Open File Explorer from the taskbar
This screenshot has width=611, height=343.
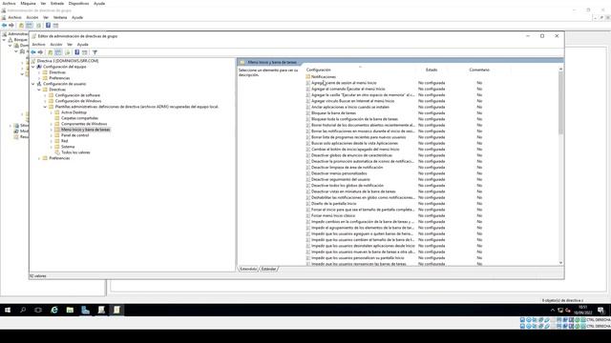(70, 310)
